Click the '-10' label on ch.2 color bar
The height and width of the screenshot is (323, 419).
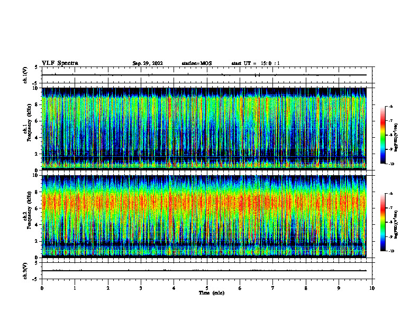point(391,251)
